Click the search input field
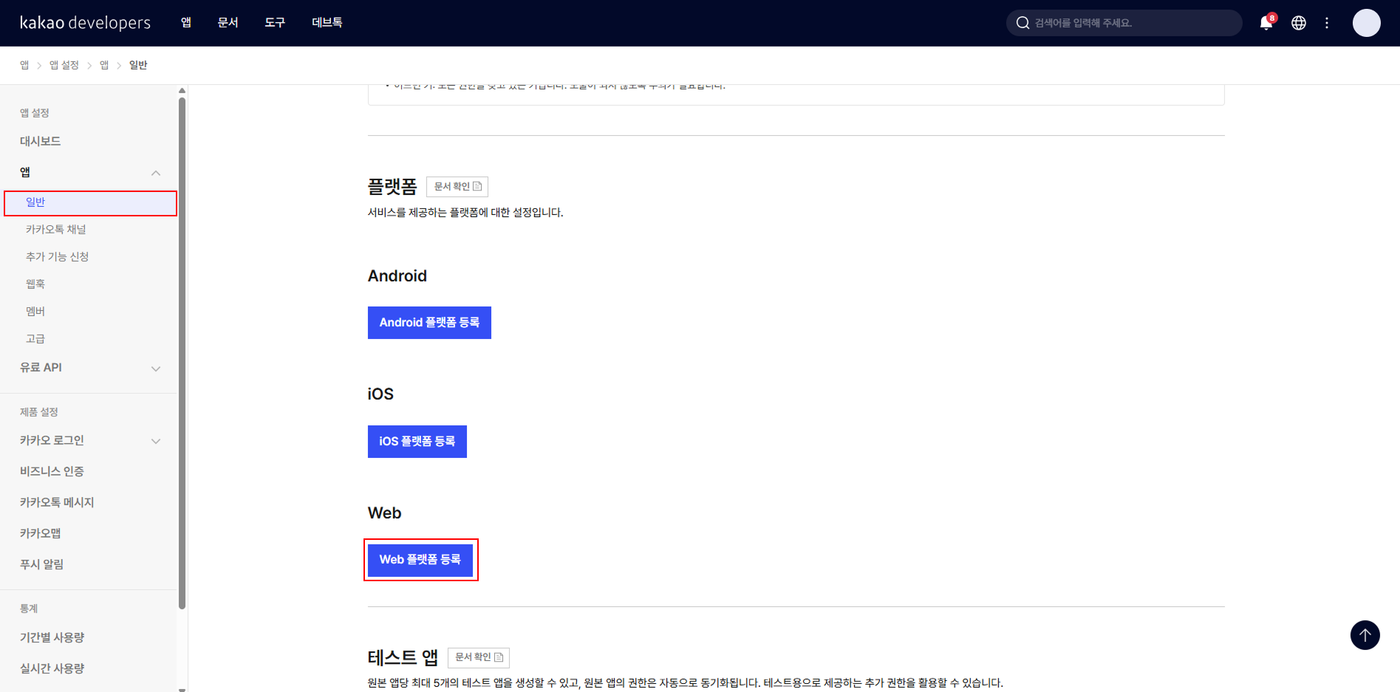This screenshot has width=1400, height=692. coord(1130,23)
